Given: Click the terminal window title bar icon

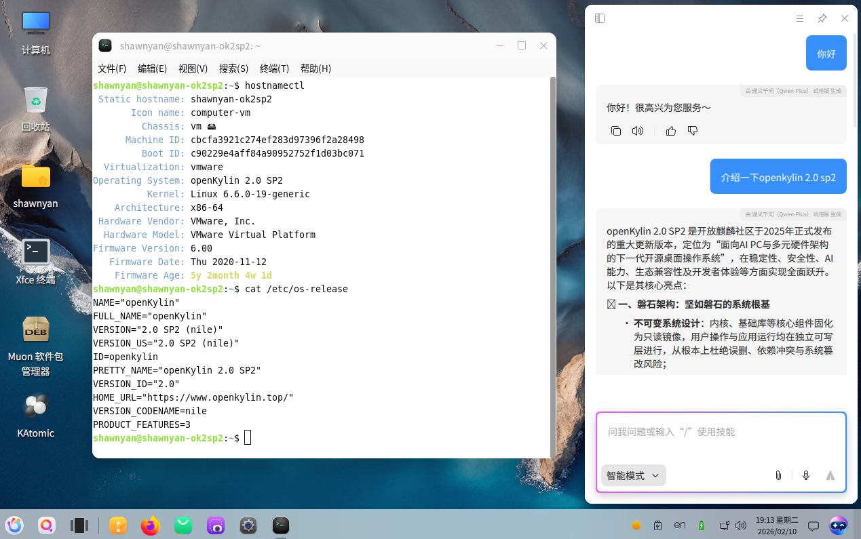Looking at the screenshot, I should 105,45.
